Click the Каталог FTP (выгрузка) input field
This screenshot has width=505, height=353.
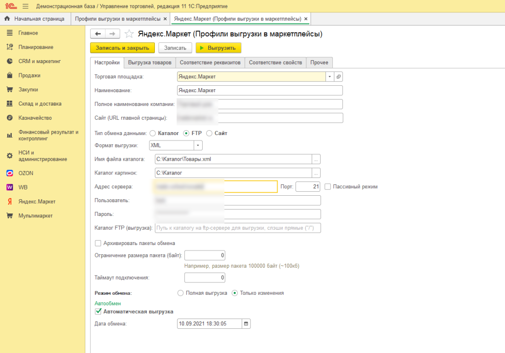click(238, 228)
